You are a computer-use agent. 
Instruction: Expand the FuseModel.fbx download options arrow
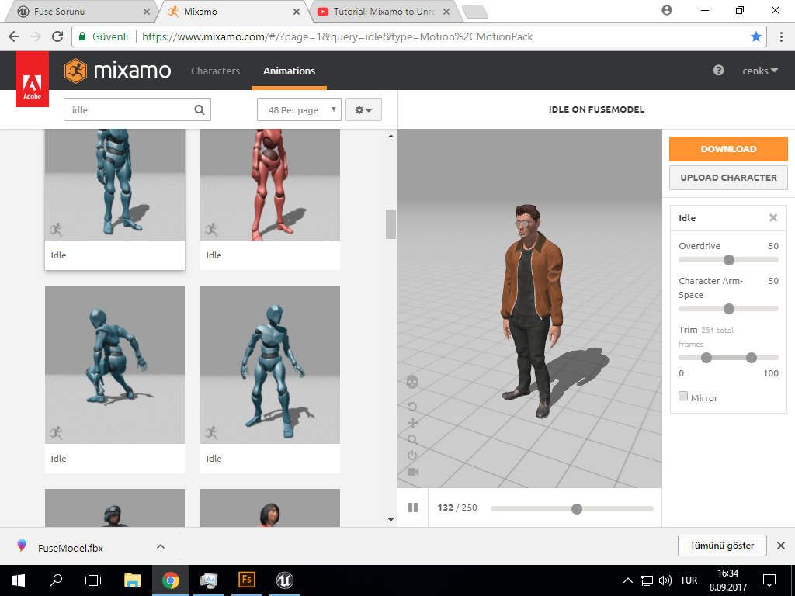click(x=161, y=546)
